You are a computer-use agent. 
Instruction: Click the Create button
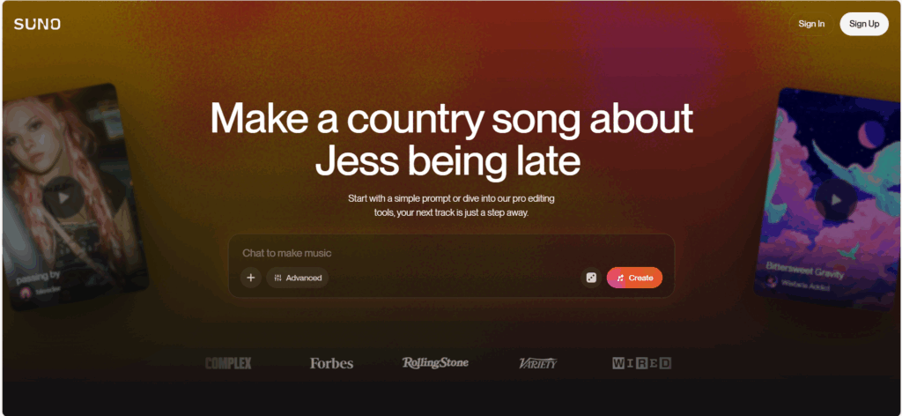[634, 278]
